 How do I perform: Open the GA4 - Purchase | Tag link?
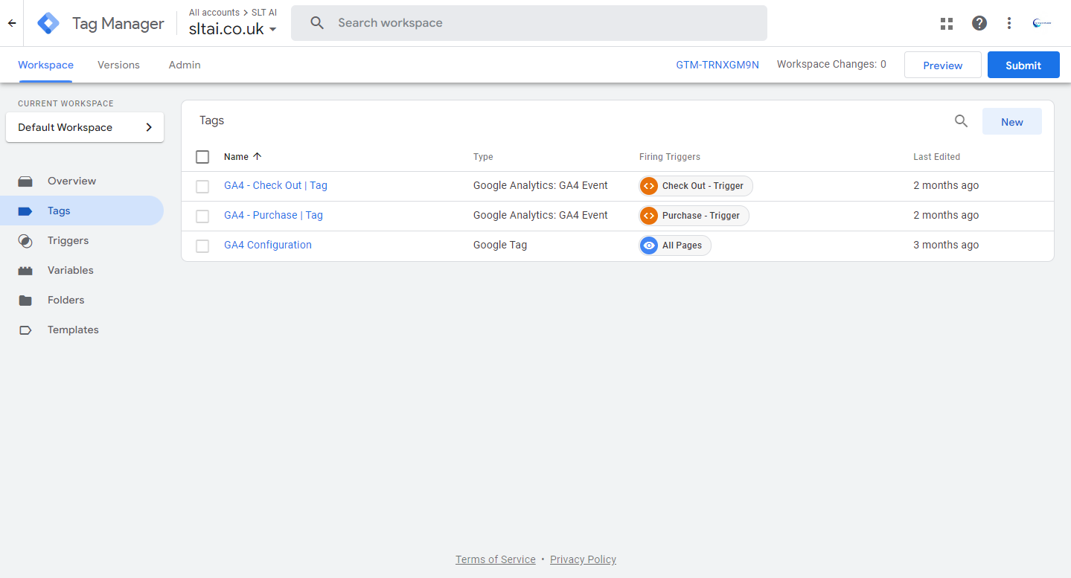coord(273,215)
